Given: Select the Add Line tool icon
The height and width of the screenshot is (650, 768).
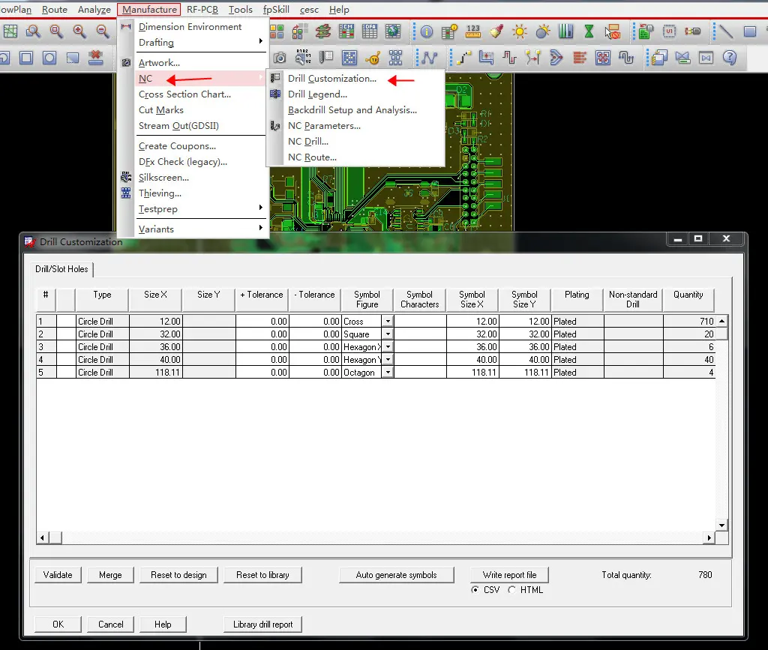Looking at the screenshot, I should (x=725, y=31).
